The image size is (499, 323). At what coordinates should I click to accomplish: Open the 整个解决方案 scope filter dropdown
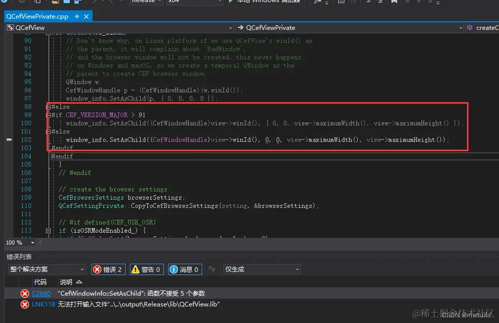(x=47, y=269)
